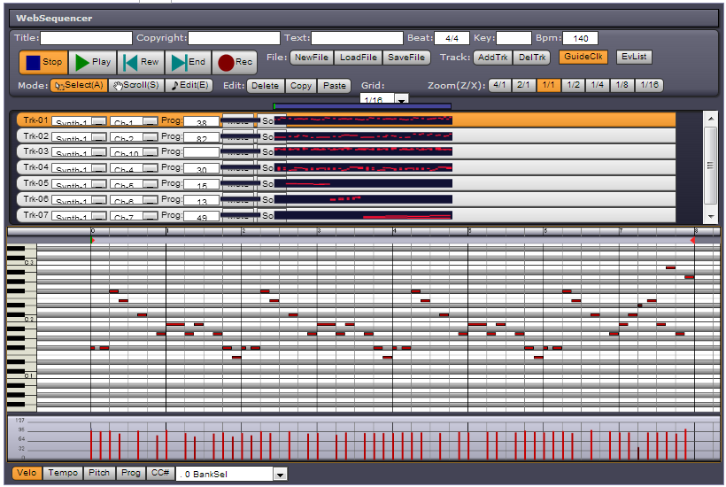The height and width of the screenshot is (487, 726).
Task: Choose the Edit(E) note mode
Action: tap(190, 86)
